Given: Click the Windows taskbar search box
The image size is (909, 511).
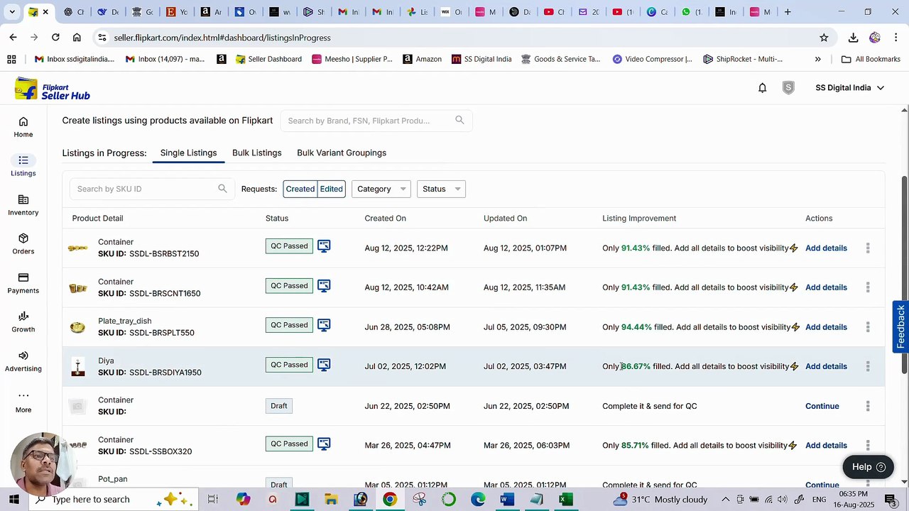Looking at the screenshot, I should click(x=114, y=499).
